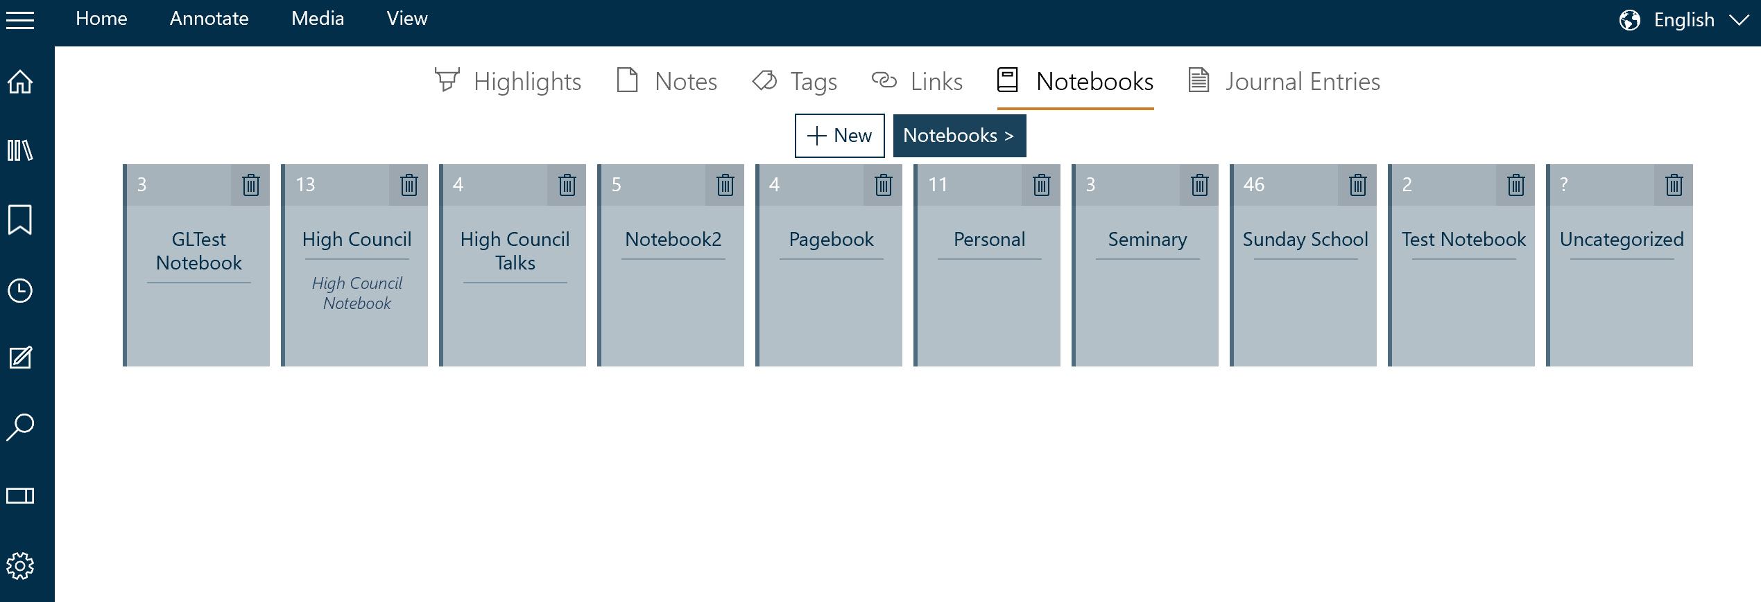The width and height of the screenshot is (1761, 602).
Task: Open the Sunday School notebook
Action: coord(1305,277)
